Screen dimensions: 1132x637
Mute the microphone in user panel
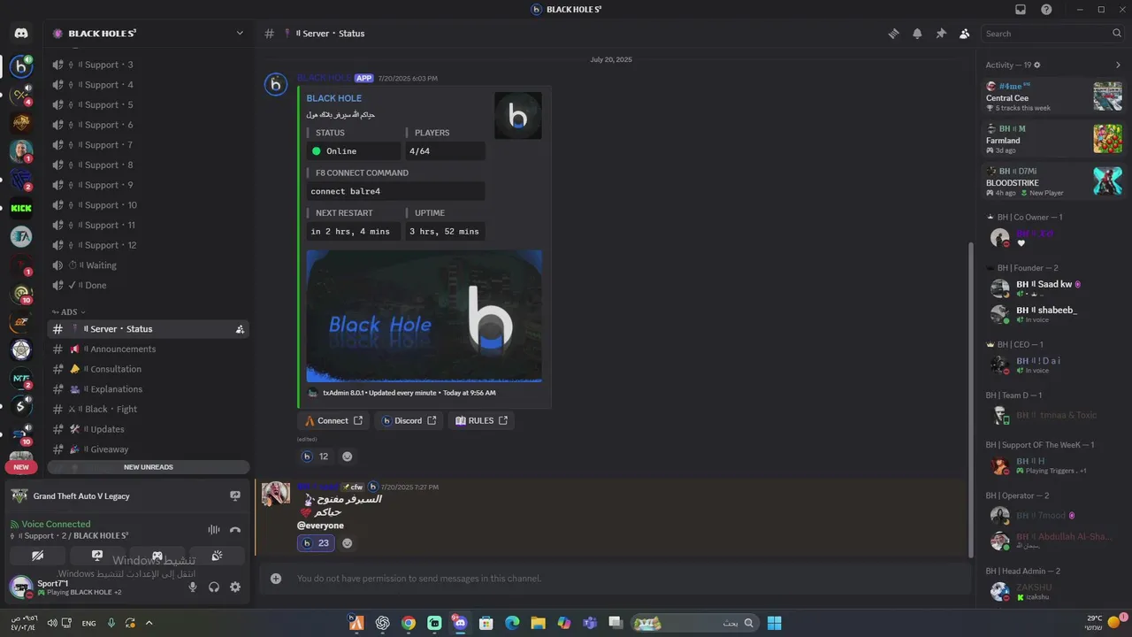(193, 587)
